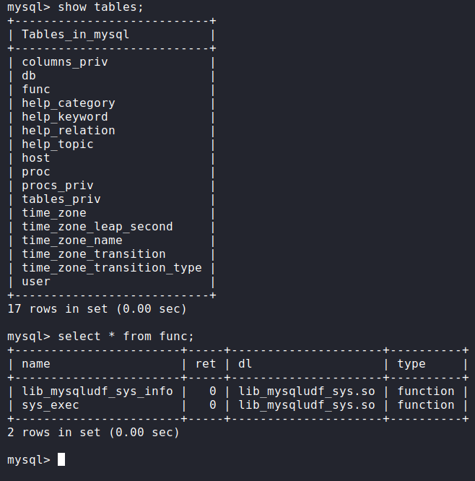Click the time_zone_transition_type entry
The image size is (475, 481).
point(112,268)
